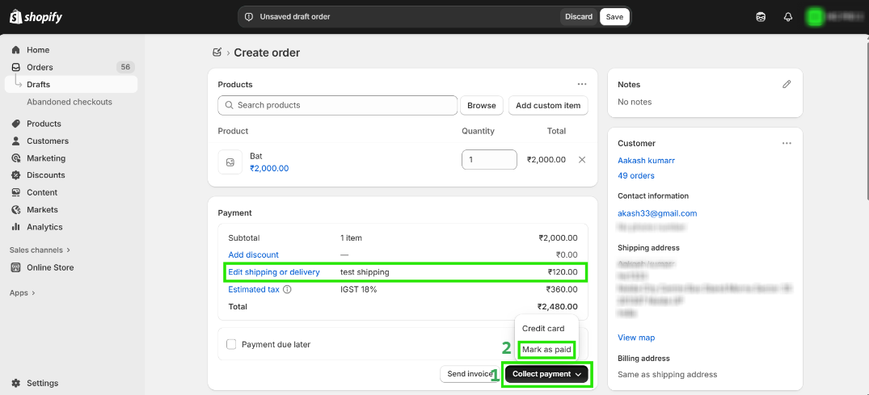
Task: Click Edit shipping or delivery link
Action: (x=274, y=272)
